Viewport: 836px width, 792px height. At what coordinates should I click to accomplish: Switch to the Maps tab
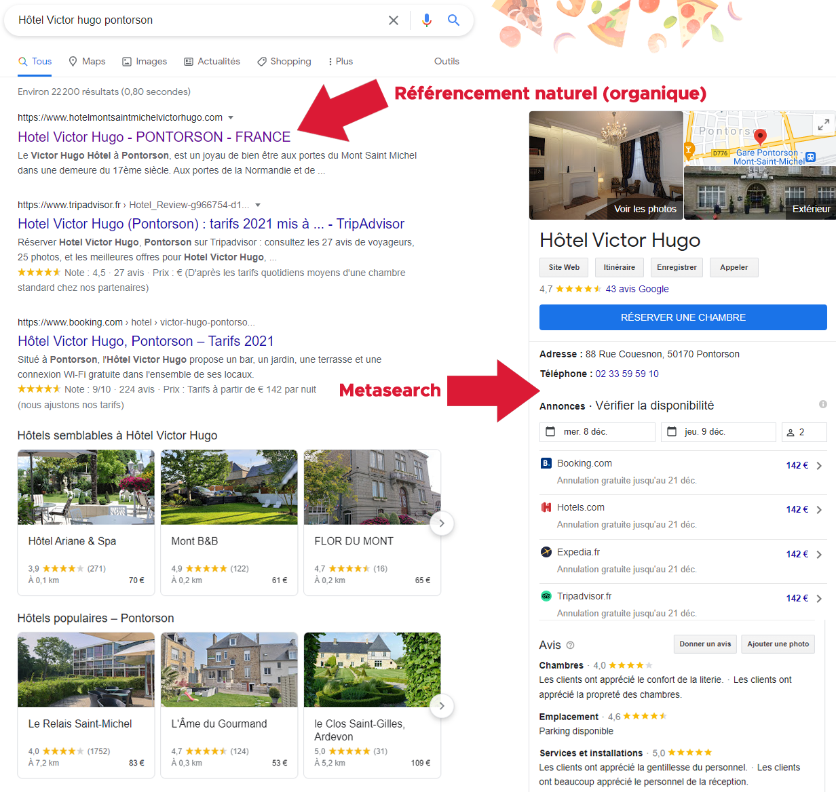point(88,62)
